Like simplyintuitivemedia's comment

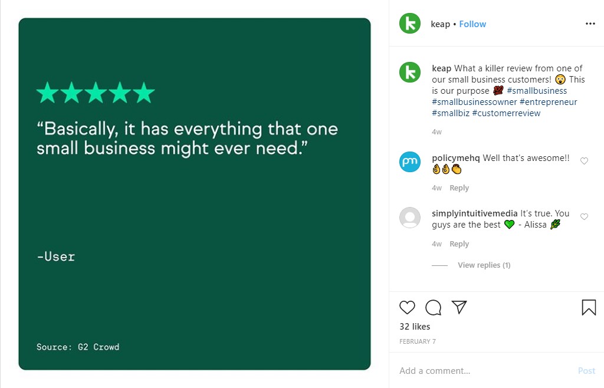pyautogui.click(x=584, y=217)
